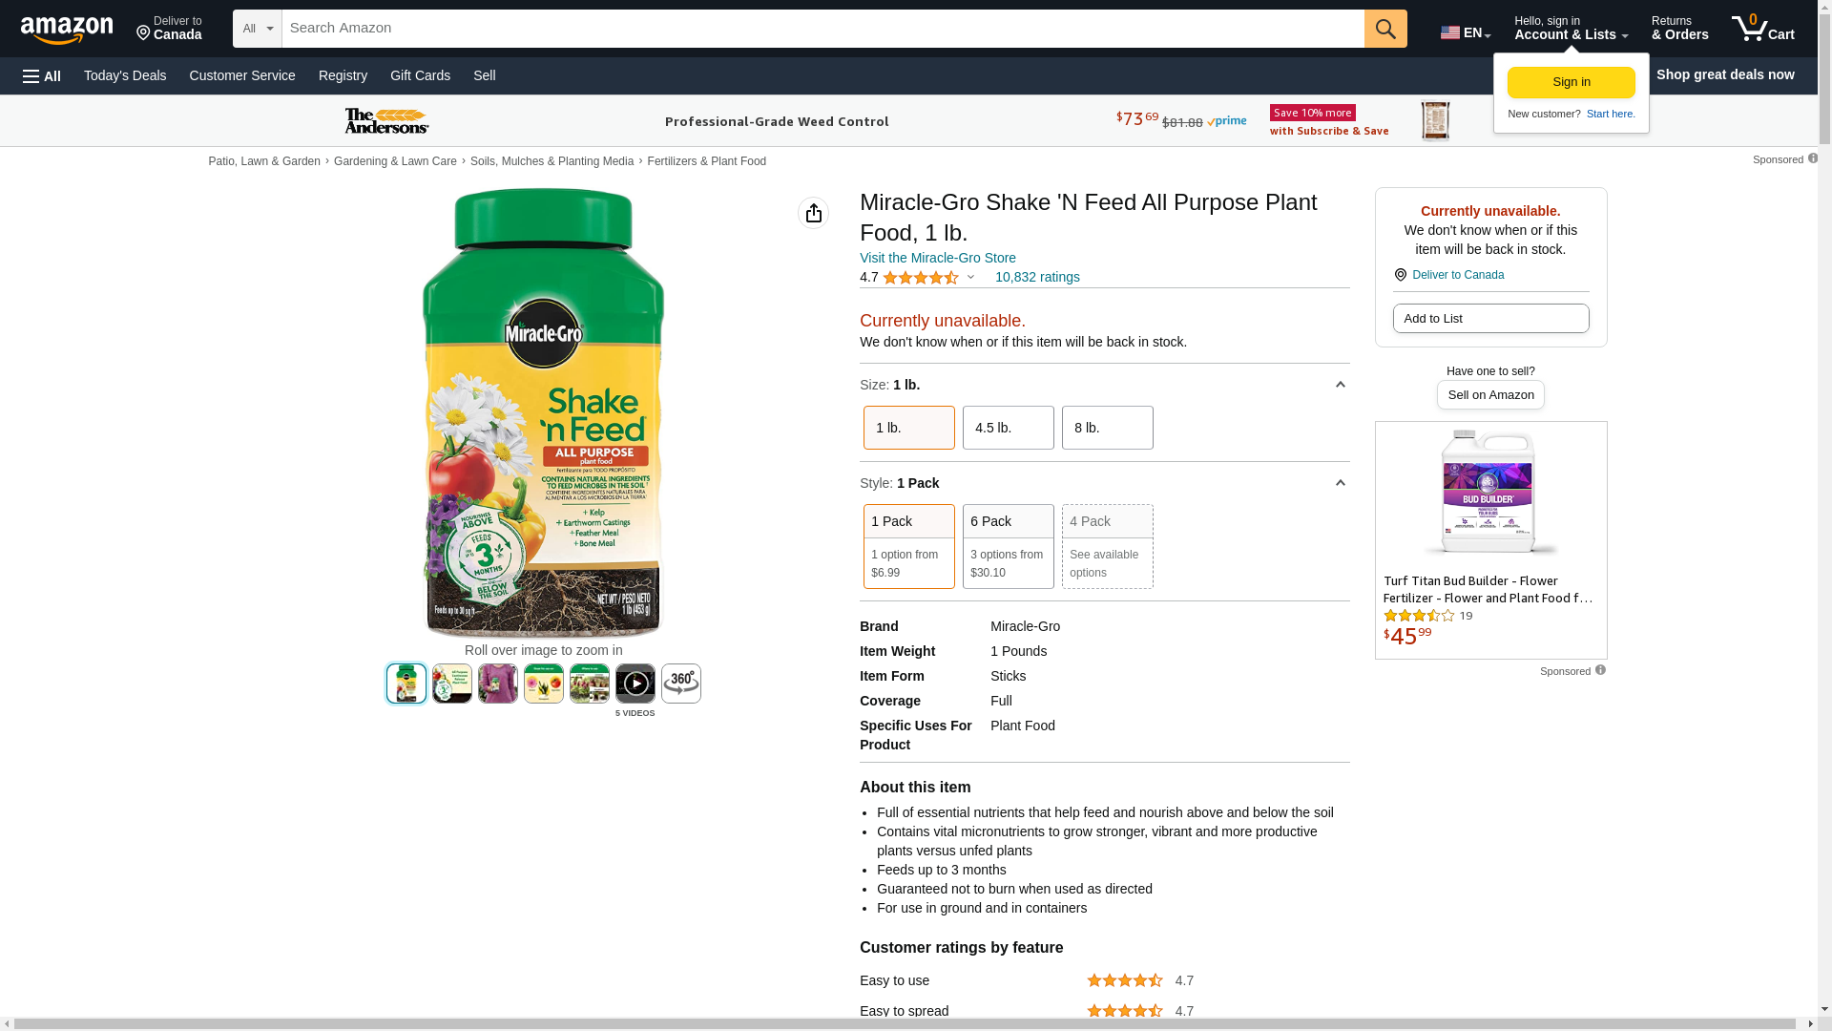Click the search magnifier button

1385,29
